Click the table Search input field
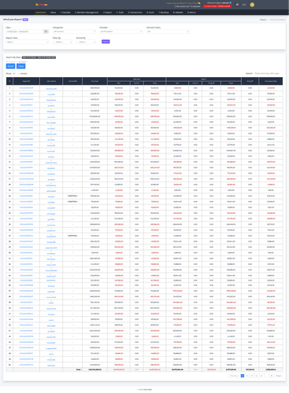Image resolution: width=289 pixels, height=393 pixels. 268,73
